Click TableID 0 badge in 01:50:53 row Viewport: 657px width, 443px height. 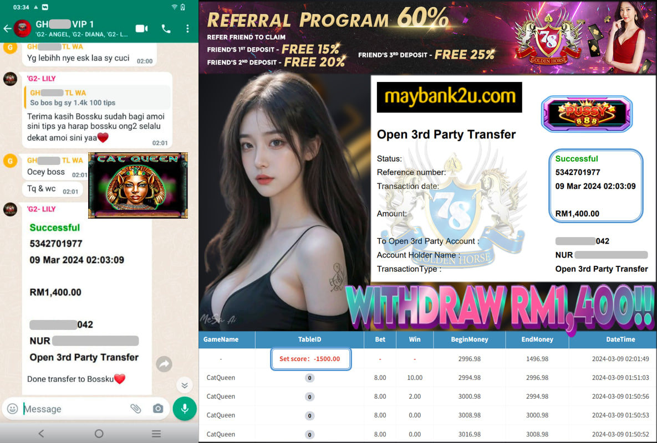click(309, 415)
